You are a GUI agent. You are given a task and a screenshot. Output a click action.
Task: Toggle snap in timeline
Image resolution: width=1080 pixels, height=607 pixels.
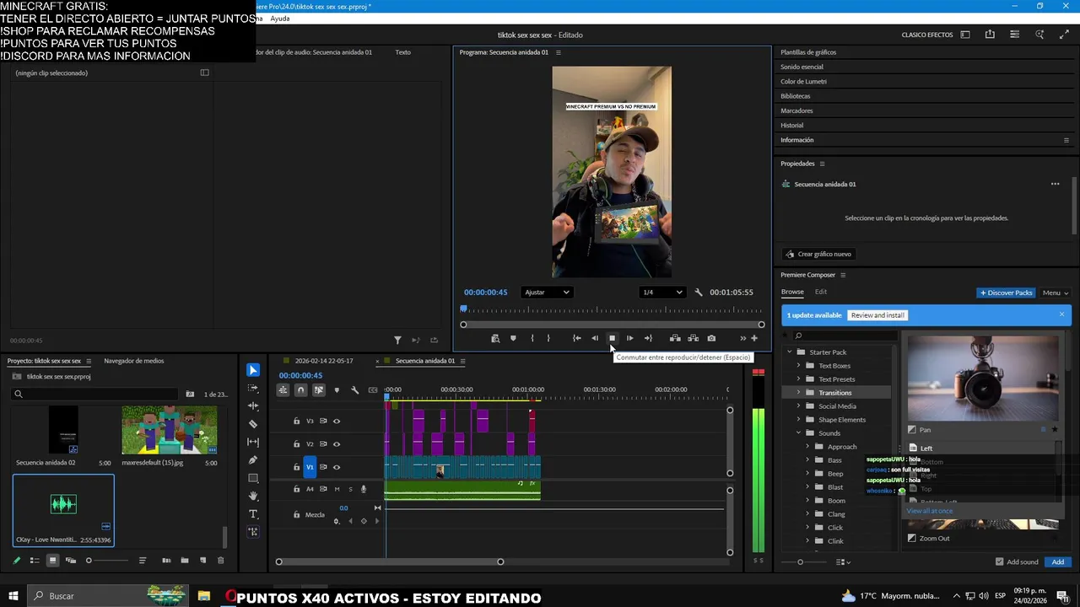click(x=300, y=389)
